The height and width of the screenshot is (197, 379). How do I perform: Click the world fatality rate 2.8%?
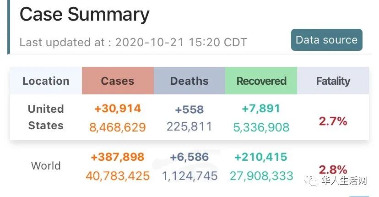point(333,170)
